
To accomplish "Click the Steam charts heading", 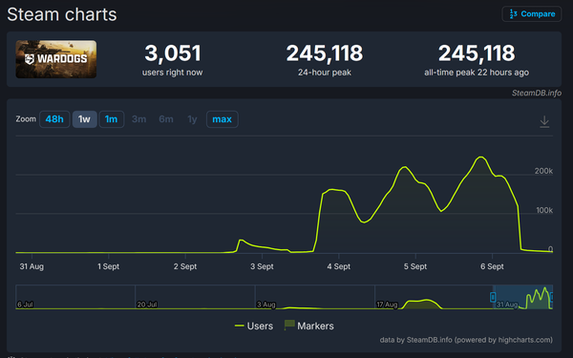I will (x=62, y=14).
